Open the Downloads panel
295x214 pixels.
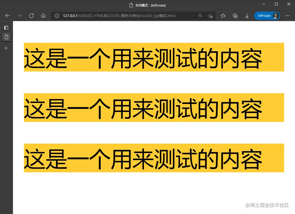[247, 16]
